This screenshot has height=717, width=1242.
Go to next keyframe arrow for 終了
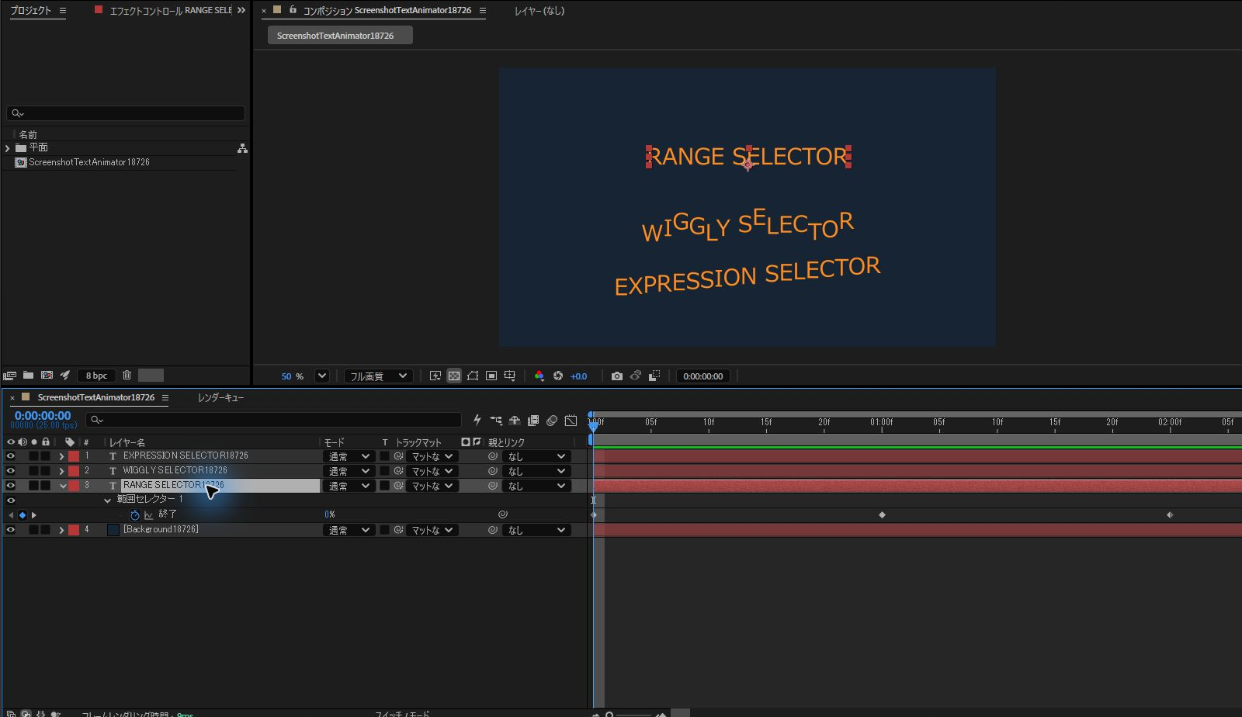33,515
